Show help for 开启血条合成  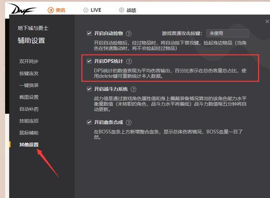point(129,123)
